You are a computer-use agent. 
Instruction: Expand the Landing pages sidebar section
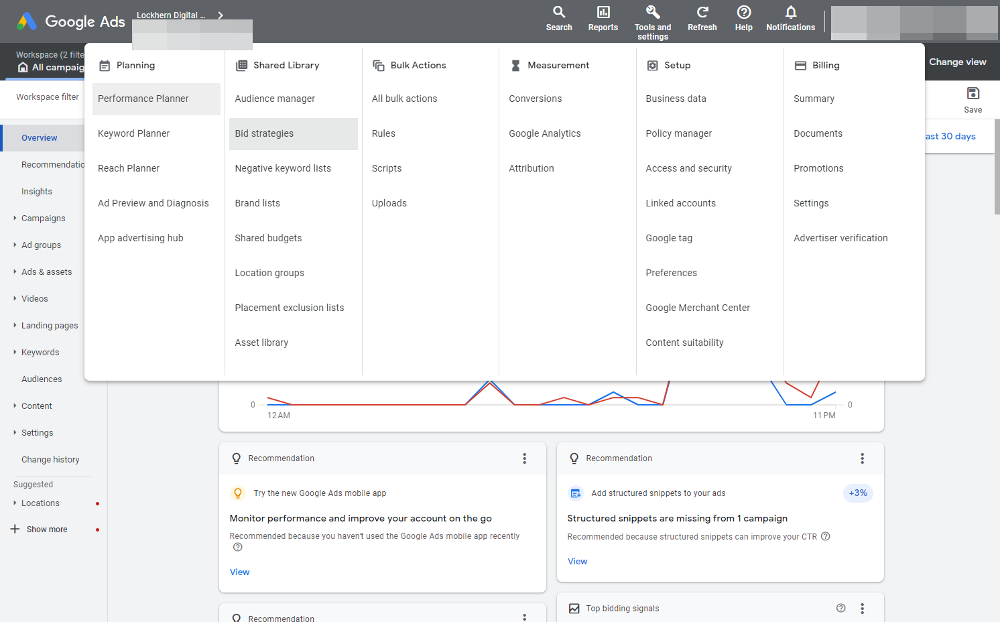(15, 325)
